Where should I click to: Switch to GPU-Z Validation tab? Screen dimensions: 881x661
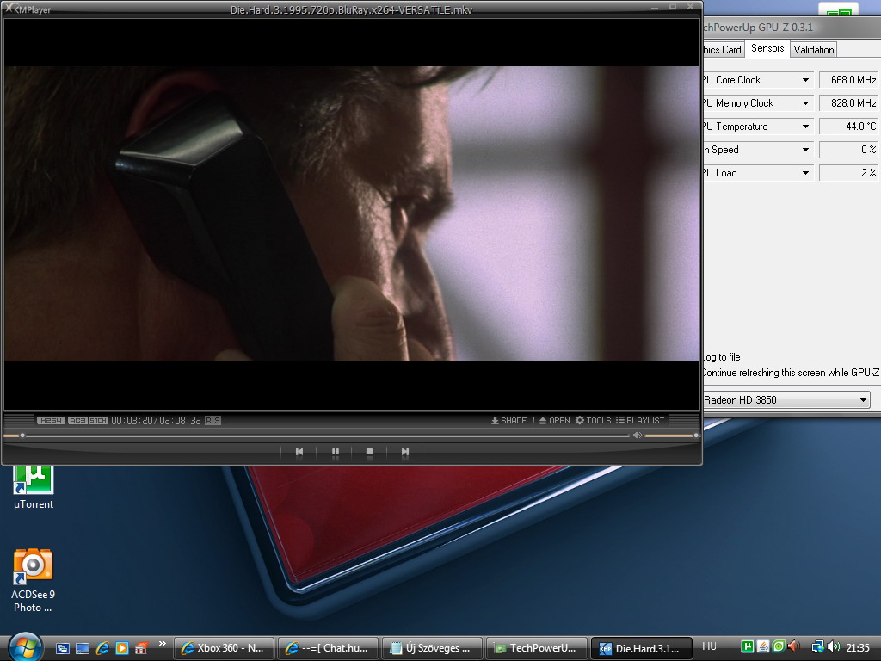tap(814, 49)
